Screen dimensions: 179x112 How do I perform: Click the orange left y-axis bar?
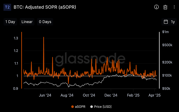point(21,60)
